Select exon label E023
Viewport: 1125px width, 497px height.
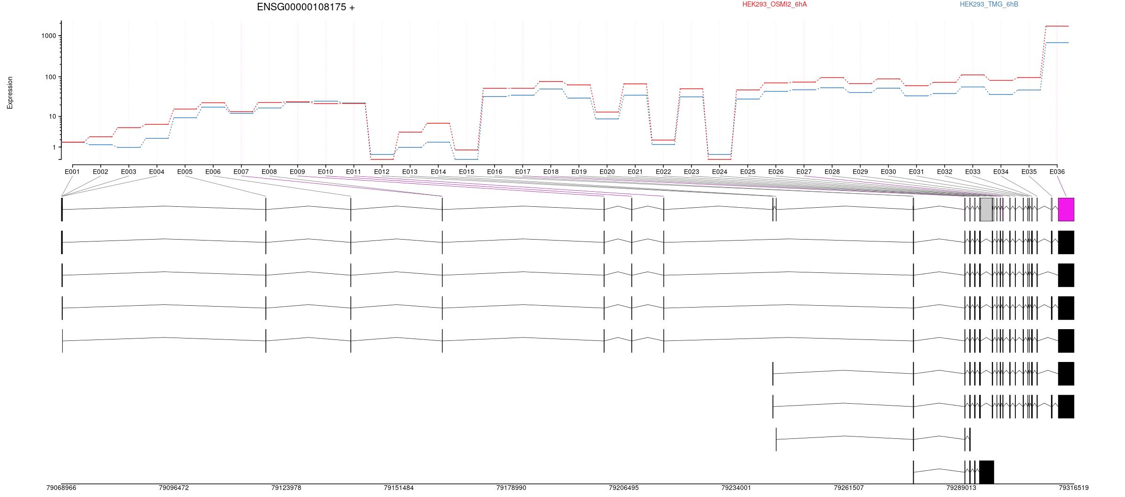(x=691, y=172)
